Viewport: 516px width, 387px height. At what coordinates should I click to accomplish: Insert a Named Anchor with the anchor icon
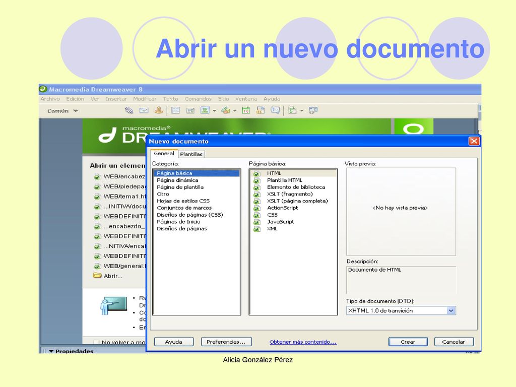click(159, 110)
